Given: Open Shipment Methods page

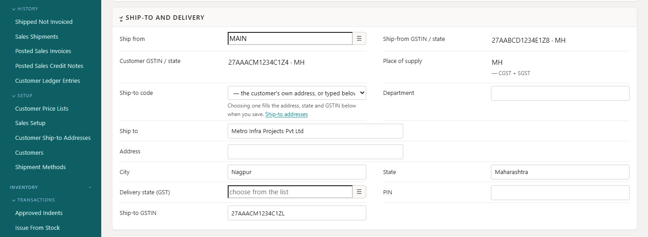Looking at the screenshot, I should pyautogui.click(x=40, y=167).
